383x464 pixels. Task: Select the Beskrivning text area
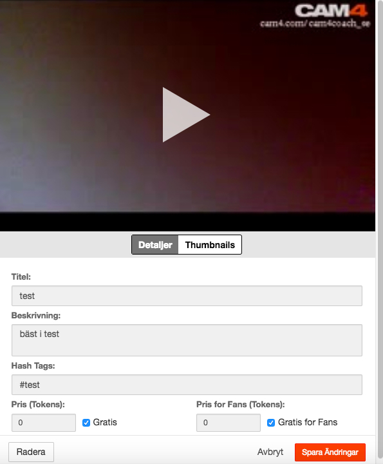click(187, 340)
